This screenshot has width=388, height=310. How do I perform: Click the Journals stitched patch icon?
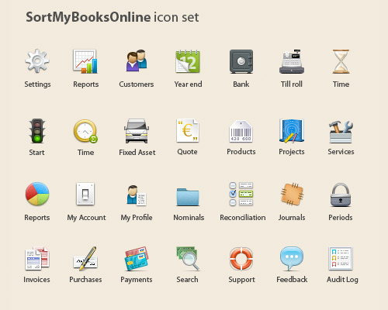point(292,194)
